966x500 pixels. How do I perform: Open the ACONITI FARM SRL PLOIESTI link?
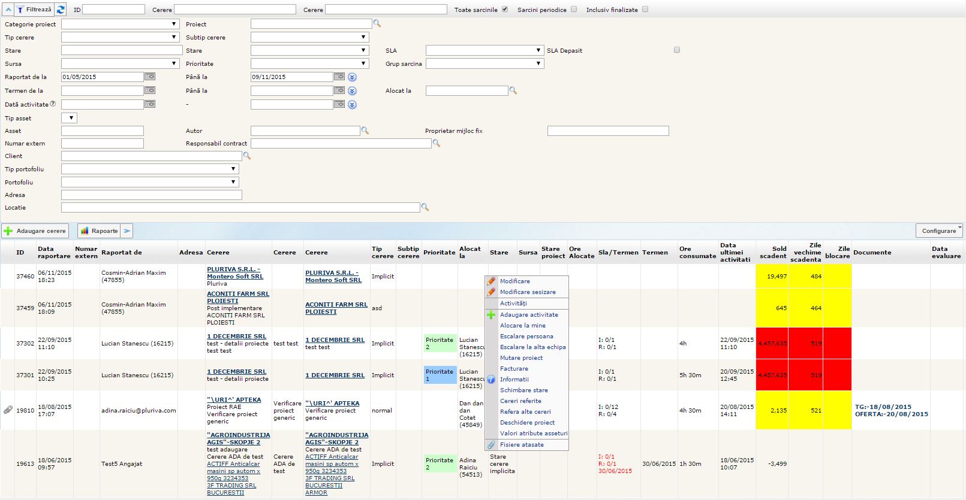(x=238, y=297)
